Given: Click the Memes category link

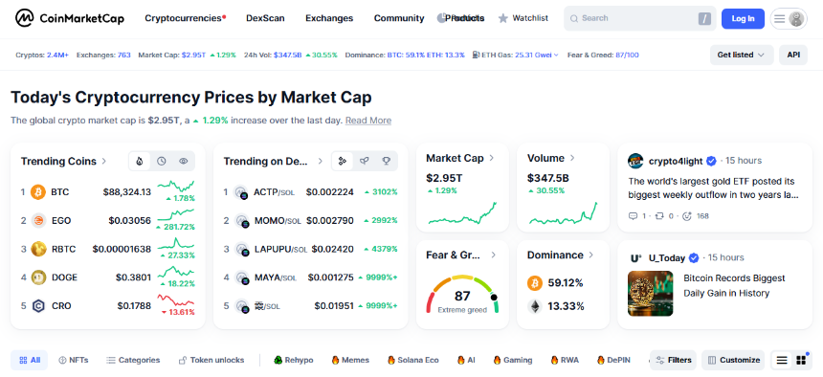Looking at the screenshot, I should [350, 360].
